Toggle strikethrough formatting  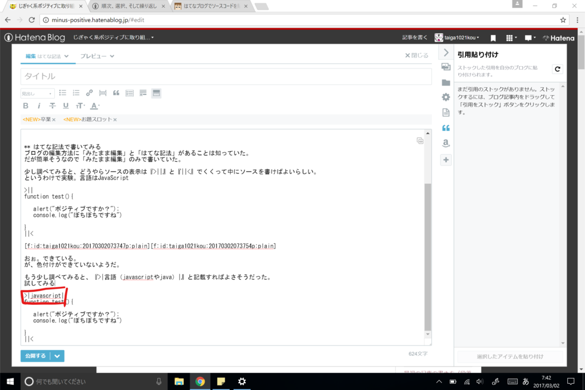click(52, 106)
